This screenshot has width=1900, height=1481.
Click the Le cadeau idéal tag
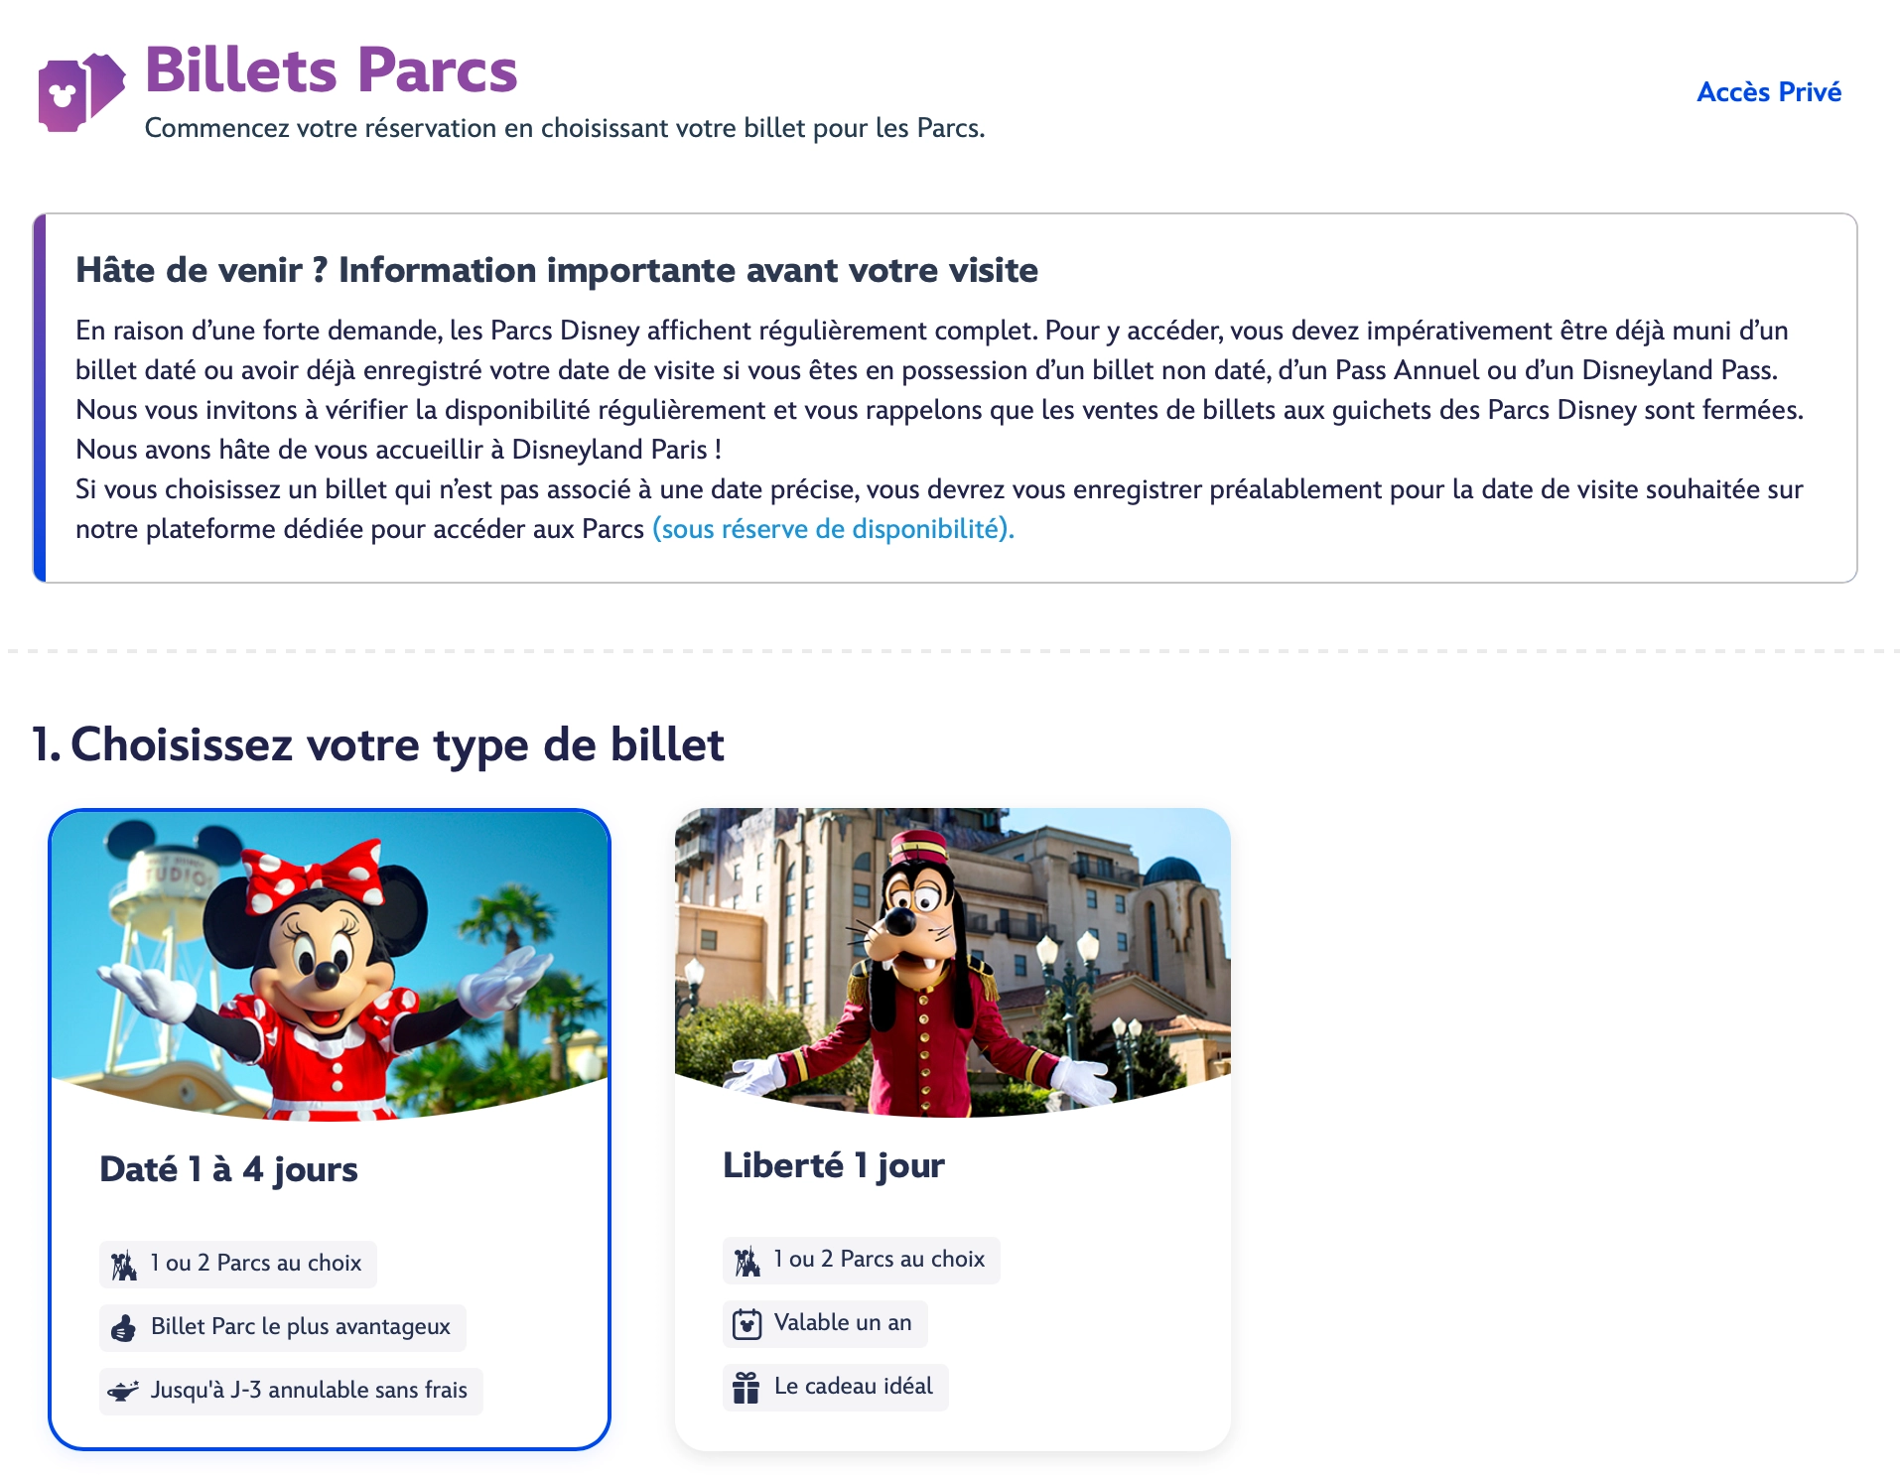click(853, 1387)
